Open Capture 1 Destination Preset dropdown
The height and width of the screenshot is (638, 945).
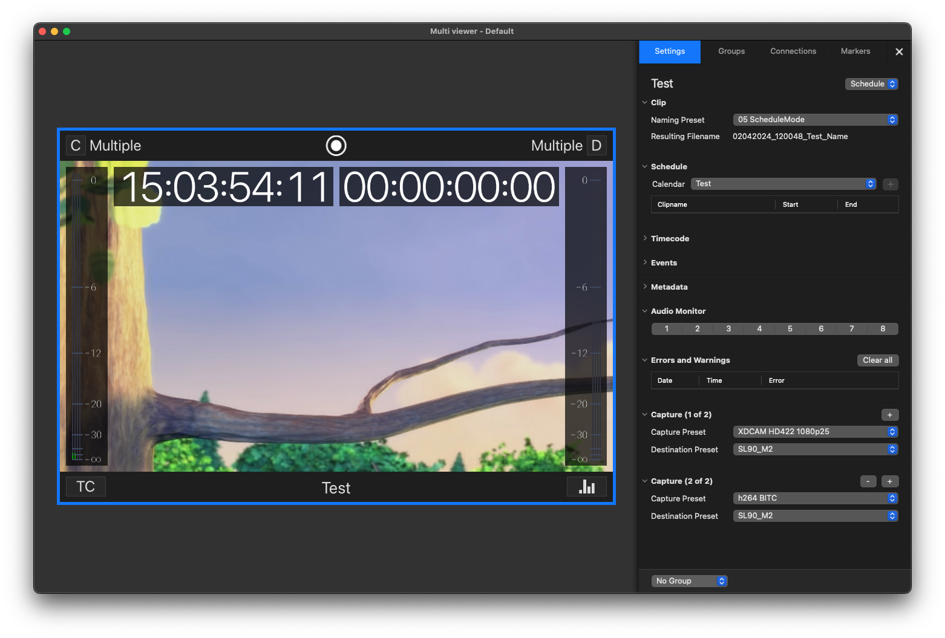816,449
